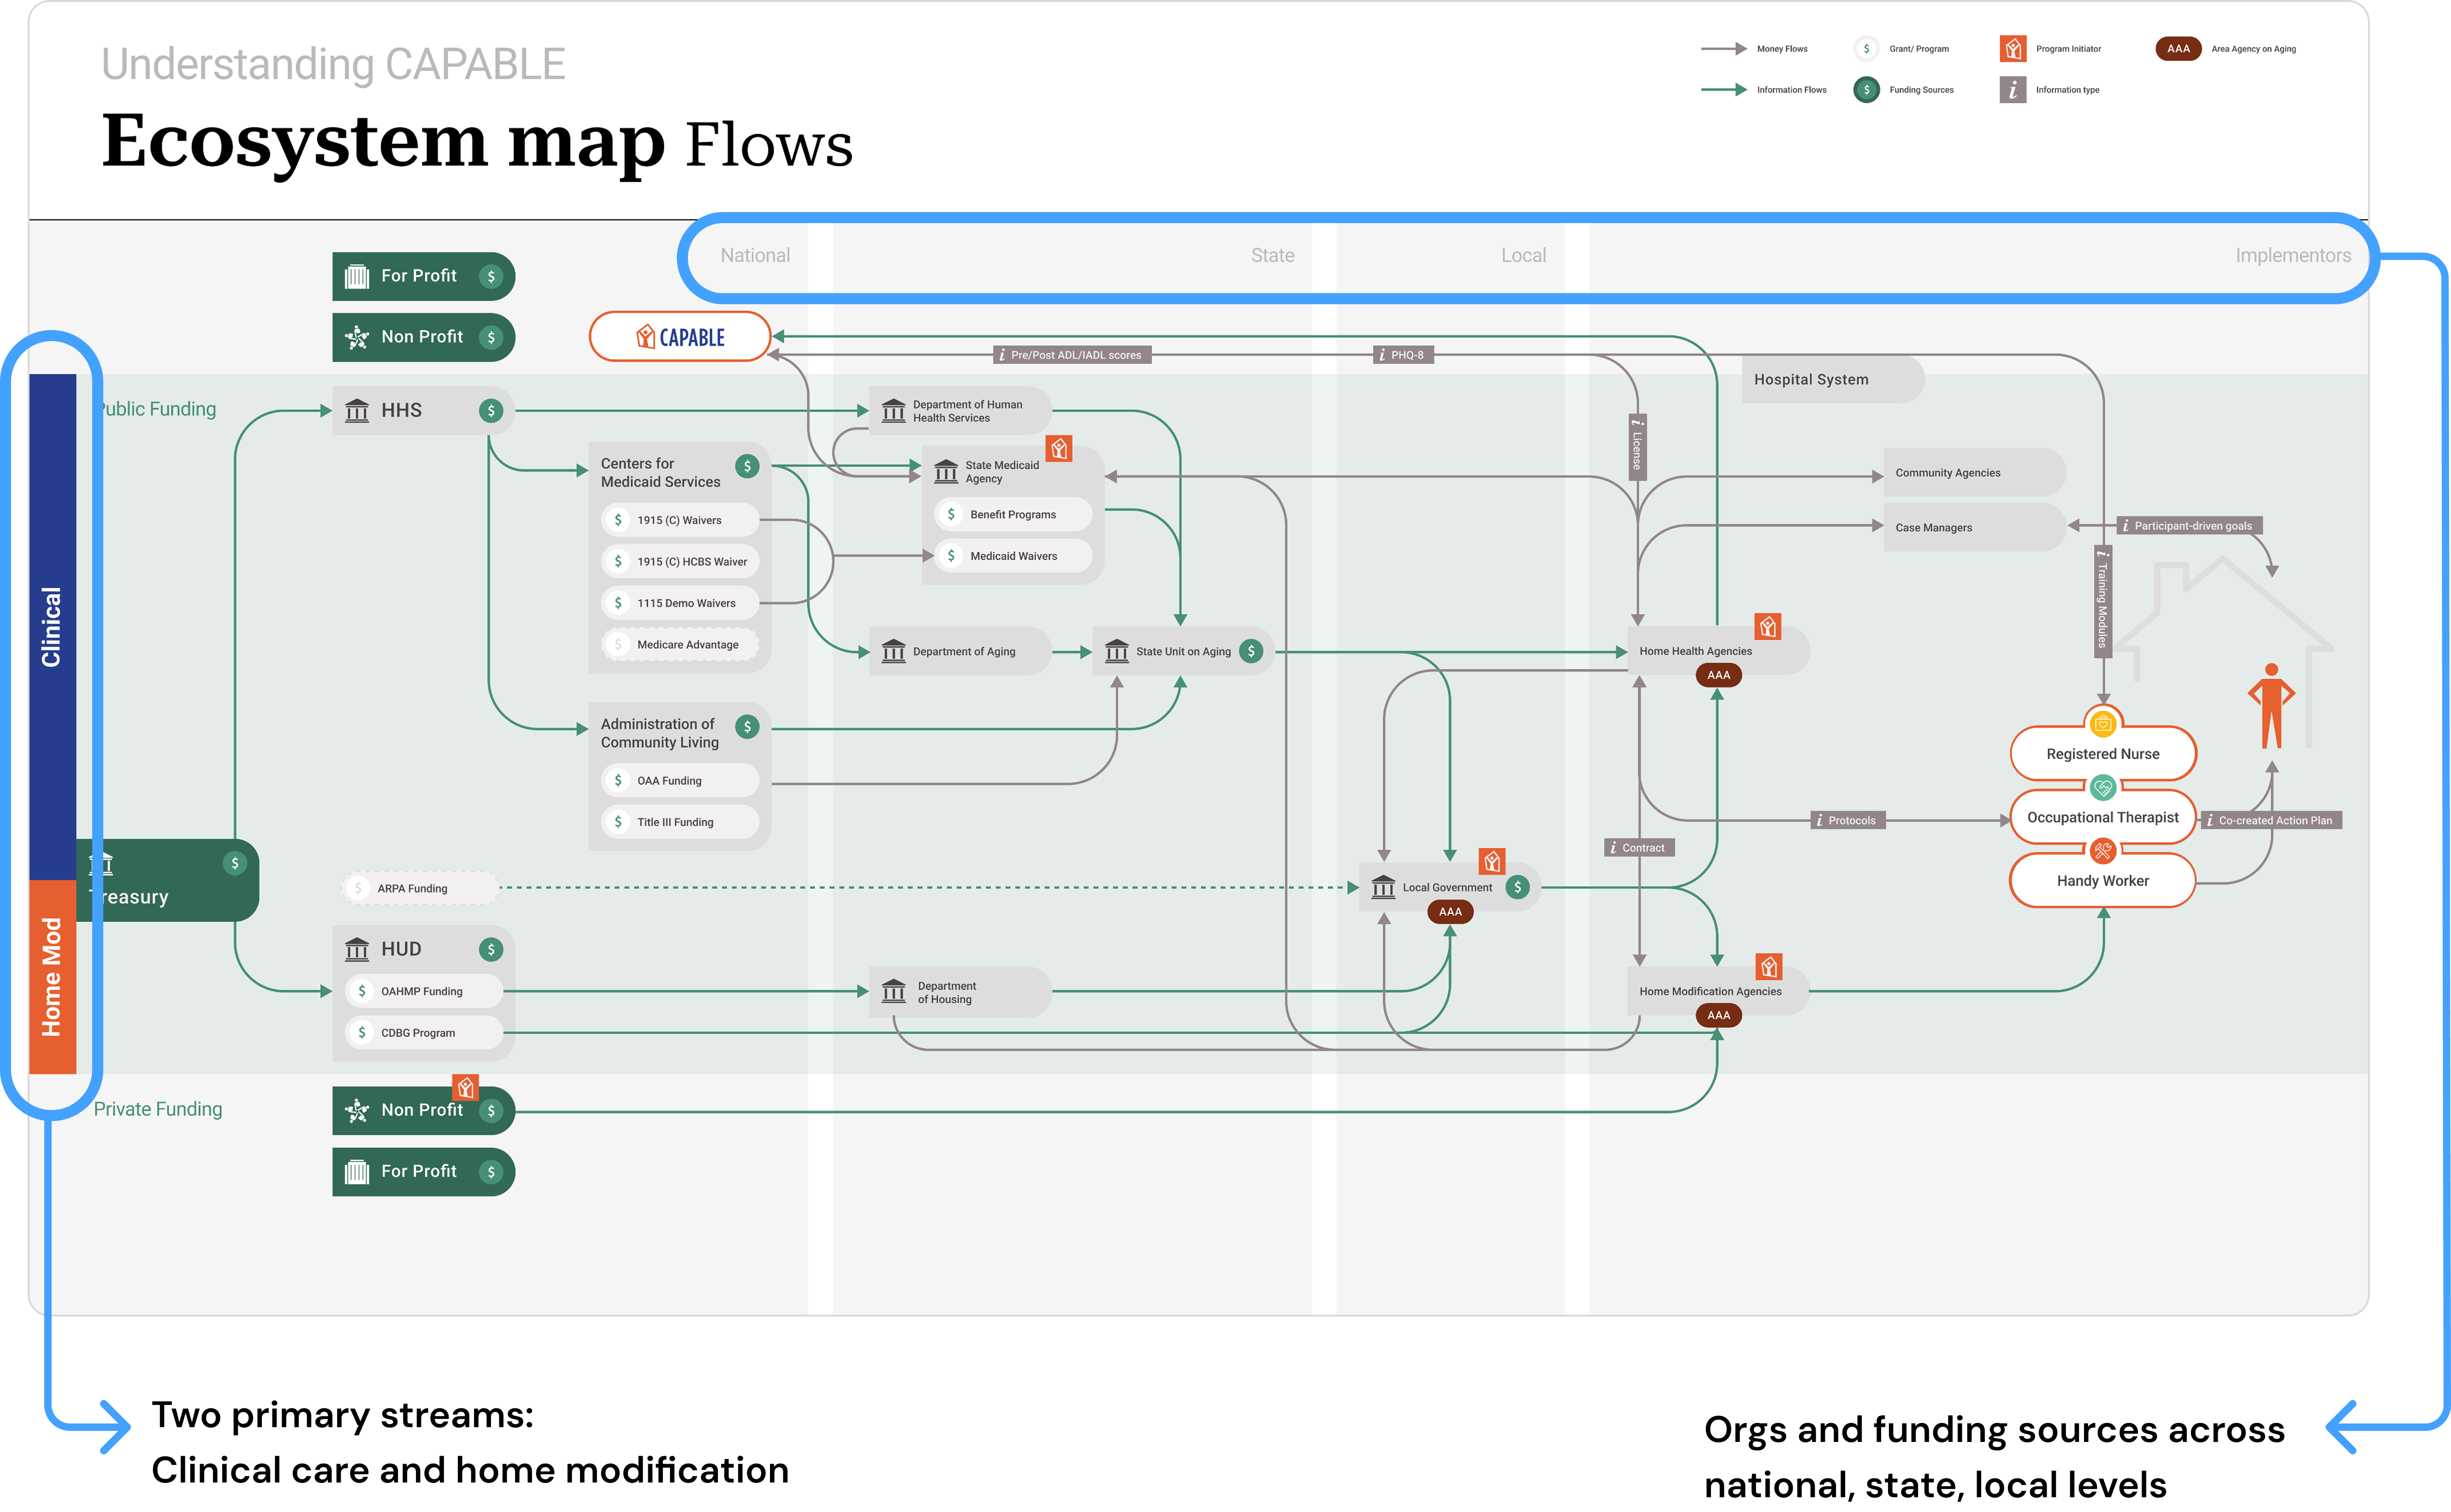Click the Pre/Post ADL/IADL scores label
Image resolution: width=2451 pixels, height=1512 pixels.
(x=1072, y=355)
